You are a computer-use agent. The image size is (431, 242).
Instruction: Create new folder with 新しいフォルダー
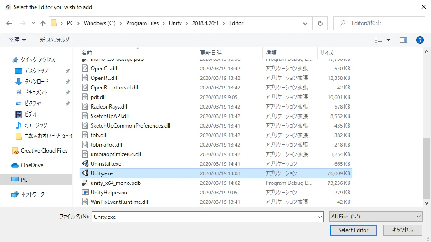(x=56, y=40)
